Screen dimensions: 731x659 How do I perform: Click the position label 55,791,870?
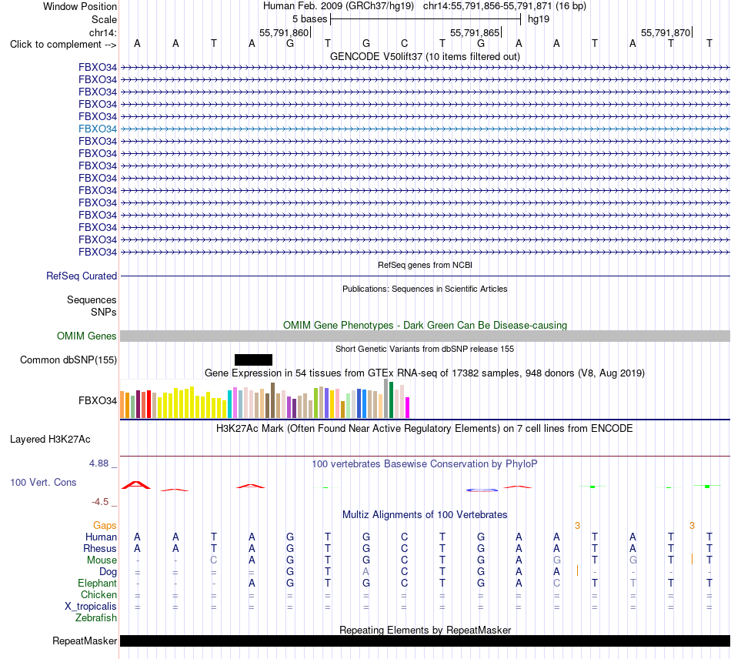(x=666, y=32)
